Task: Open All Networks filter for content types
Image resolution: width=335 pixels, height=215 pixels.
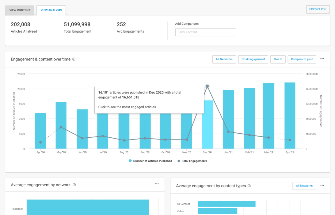Action: 304,186
